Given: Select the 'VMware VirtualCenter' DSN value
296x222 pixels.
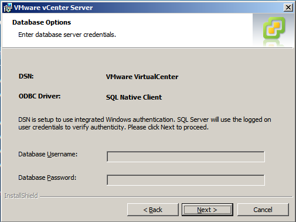Looking at the screenshot, I should pyautogui.click(x=142, y=77).
